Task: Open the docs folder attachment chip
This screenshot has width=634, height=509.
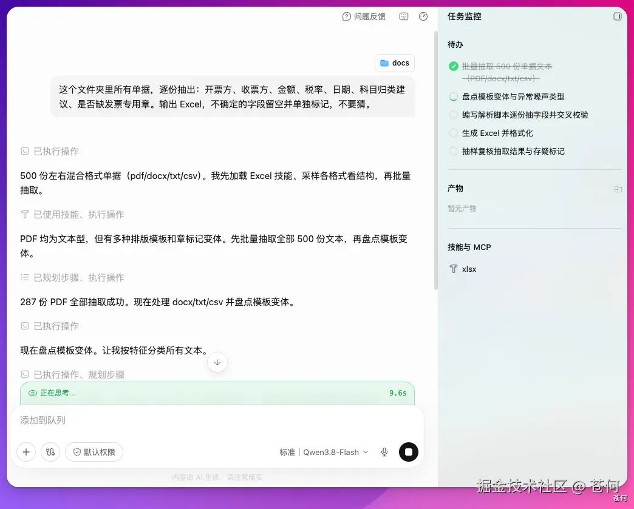Action: pos(395,63)
